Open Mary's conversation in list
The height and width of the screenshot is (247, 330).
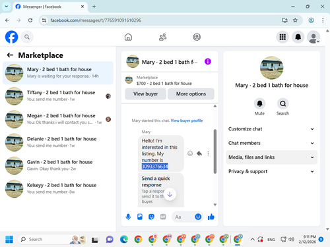[58, 73]
